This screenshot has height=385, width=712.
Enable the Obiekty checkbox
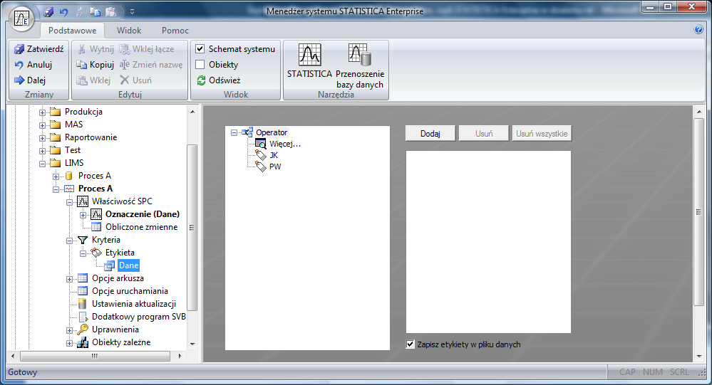click(200, 64)
